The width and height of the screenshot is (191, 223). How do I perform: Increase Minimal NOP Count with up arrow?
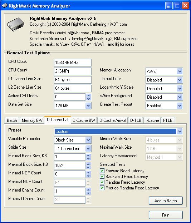click(88, 172)
